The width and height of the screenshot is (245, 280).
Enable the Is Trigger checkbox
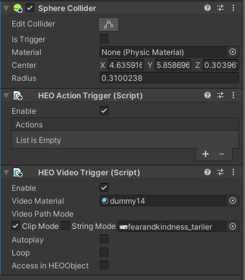click(x=104, y=39)
